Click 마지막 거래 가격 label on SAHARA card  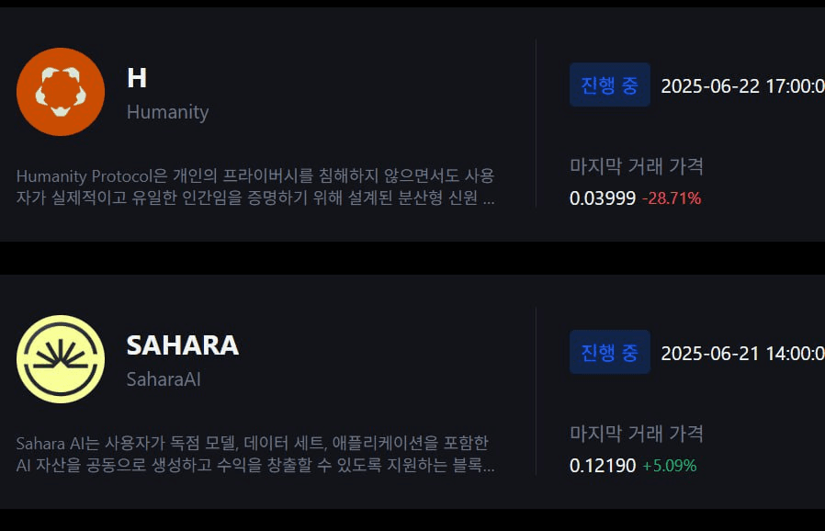637,434
